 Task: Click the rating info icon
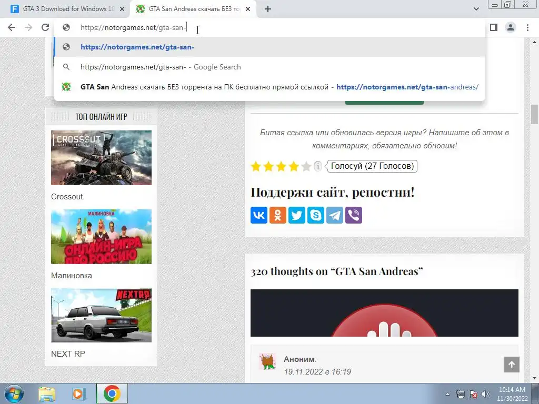point(318,166)
